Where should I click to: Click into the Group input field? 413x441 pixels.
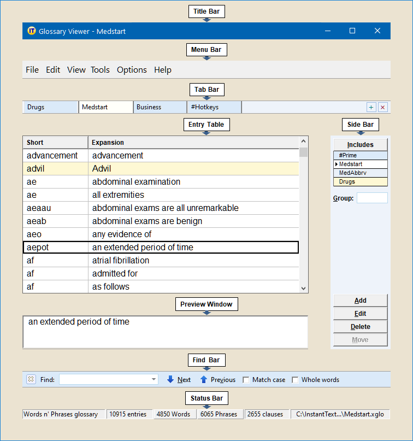[x=371, y=198]
